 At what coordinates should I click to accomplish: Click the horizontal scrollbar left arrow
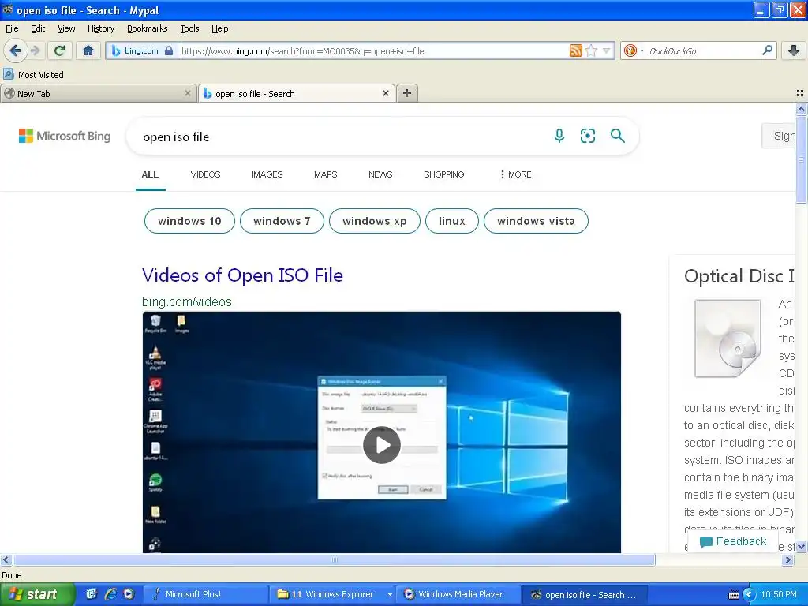click(x=6, y=559)
